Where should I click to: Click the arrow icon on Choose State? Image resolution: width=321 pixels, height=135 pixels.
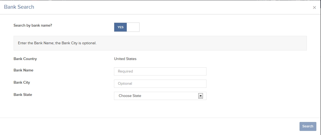(x=200, y=96)
